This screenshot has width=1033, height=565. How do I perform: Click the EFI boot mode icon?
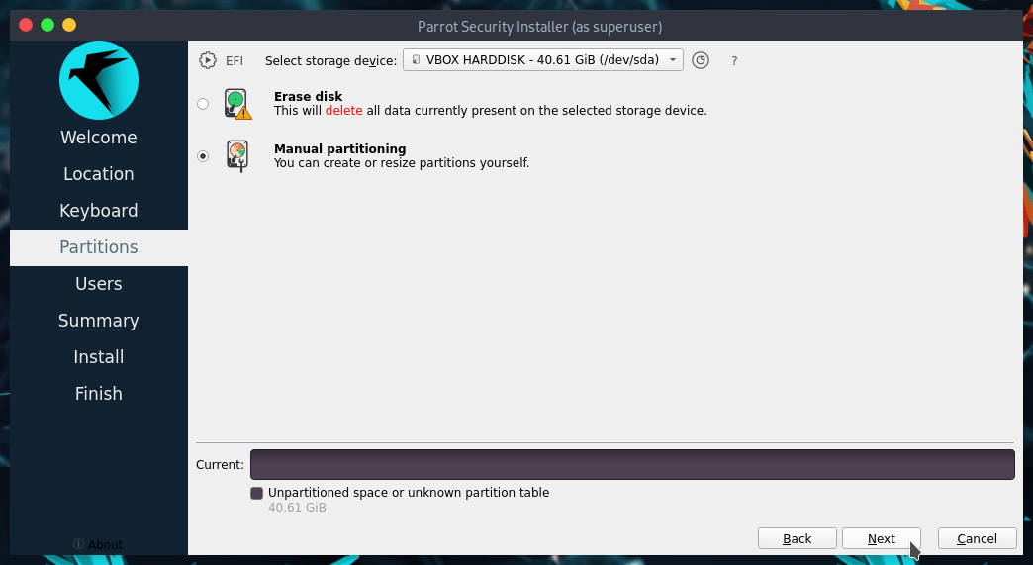[208, 60]
